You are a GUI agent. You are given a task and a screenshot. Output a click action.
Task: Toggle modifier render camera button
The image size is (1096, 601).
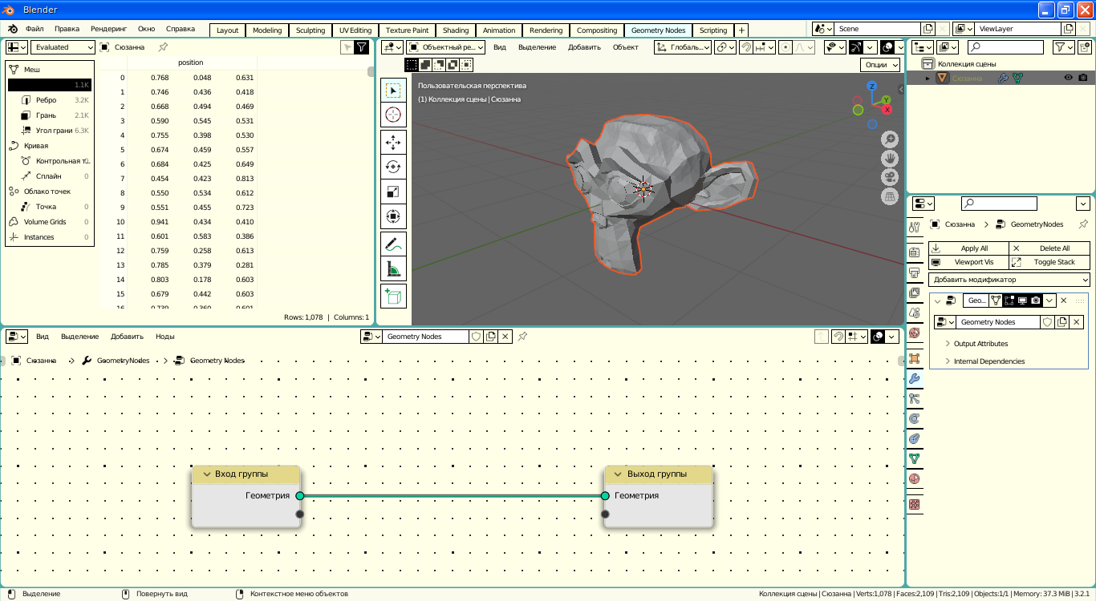[1037, 300]
